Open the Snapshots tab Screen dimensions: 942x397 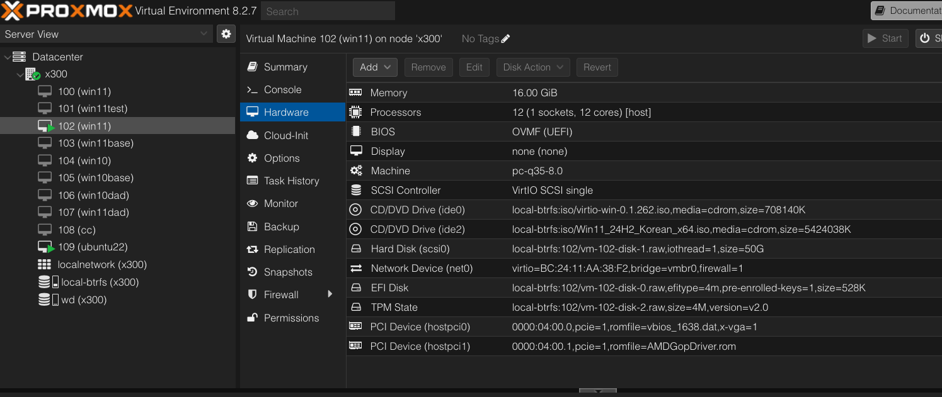coord(288,272)
